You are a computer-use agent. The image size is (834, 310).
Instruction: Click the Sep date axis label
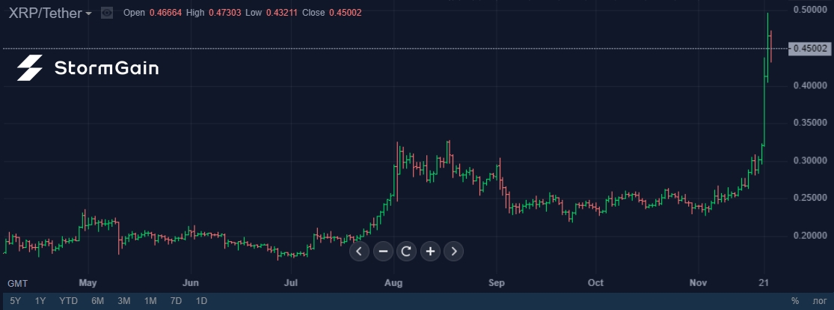(496, 282)
